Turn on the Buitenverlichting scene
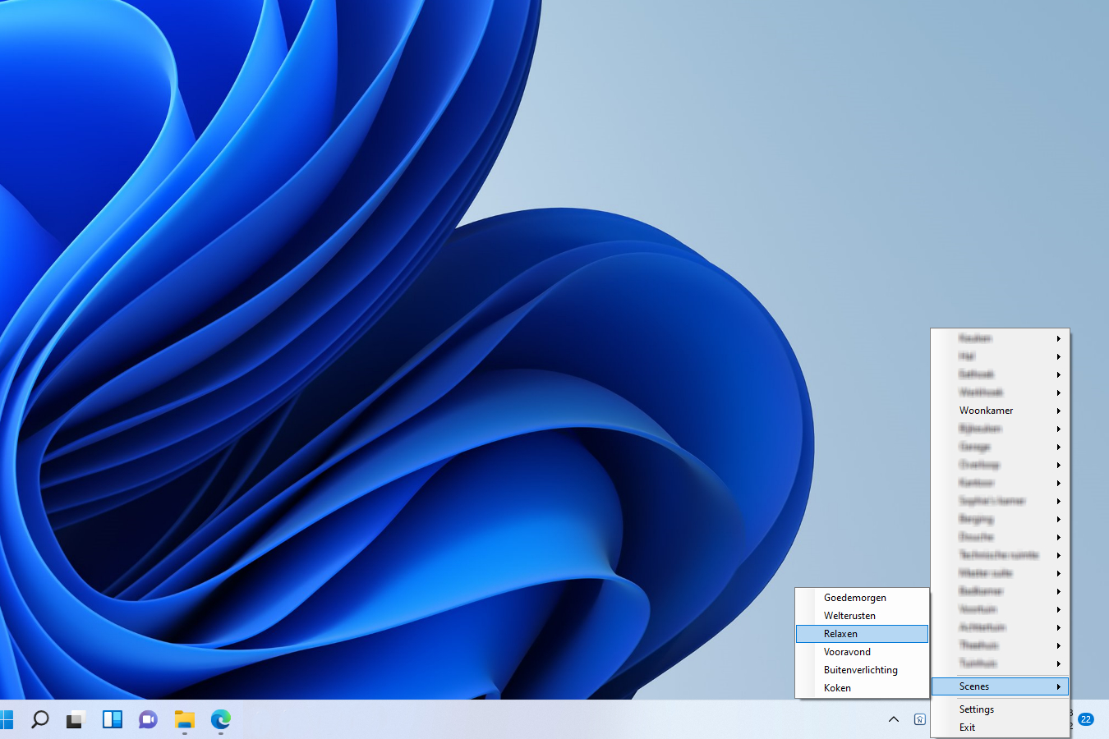This screenshot has width=1109, height=739. 860,670
